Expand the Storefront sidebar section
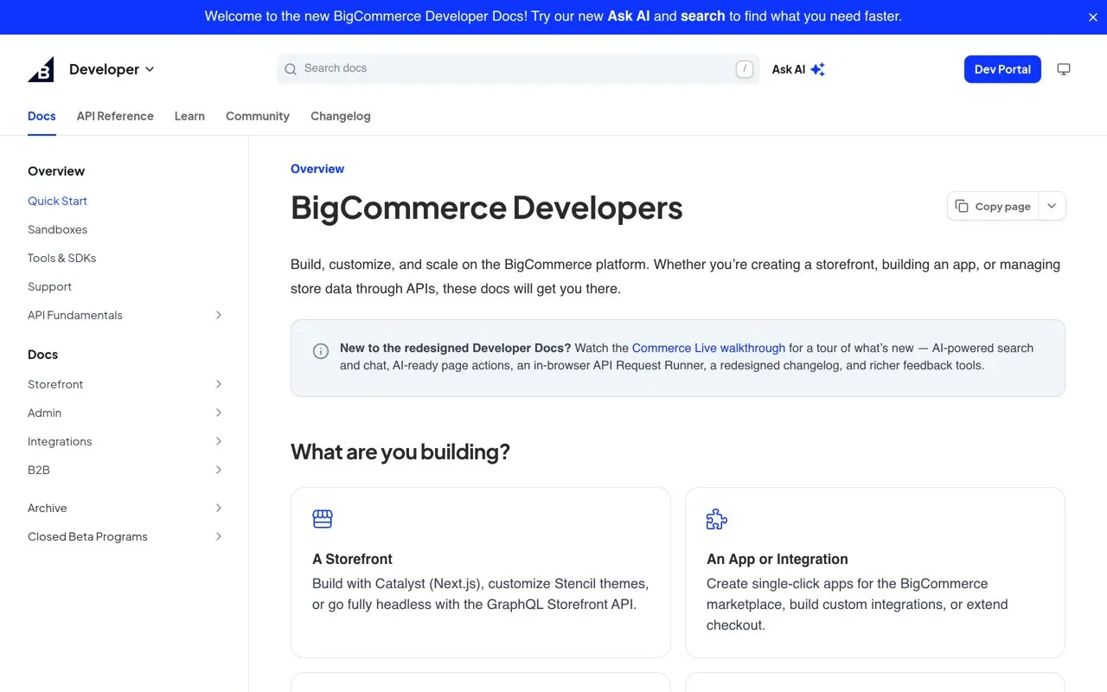Image resolution: width=1107 pixels, height=692 pixels. [x=219, y=384]
